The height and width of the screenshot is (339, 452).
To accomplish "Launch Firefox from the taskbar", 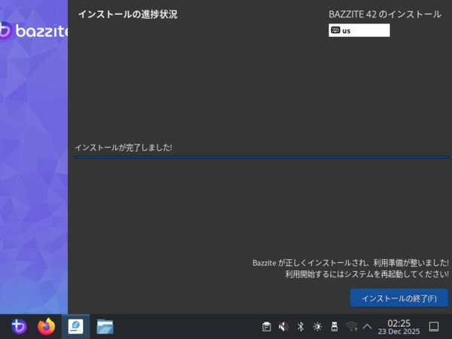I will tap(47, 326).
